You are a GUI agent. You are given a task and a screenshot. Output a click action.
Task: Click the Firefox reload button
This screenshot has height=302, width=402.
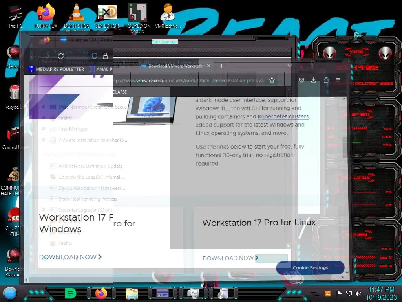coord(61,56)
